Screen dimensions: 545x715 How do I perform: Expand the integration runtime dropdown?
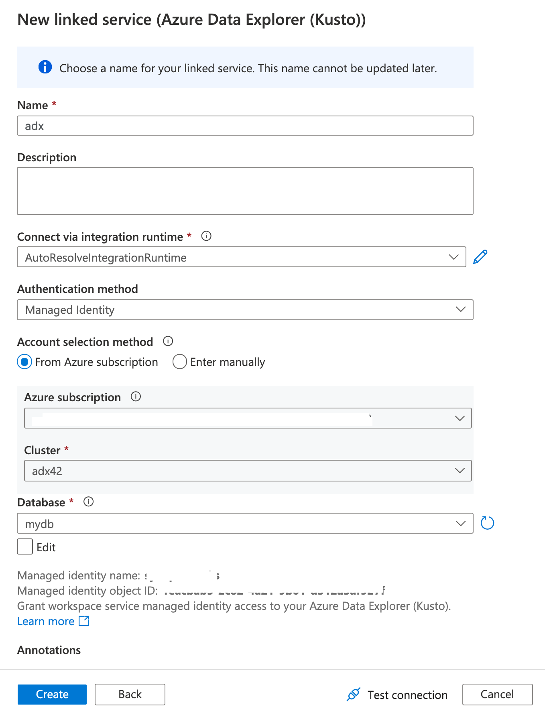(241, 257)
